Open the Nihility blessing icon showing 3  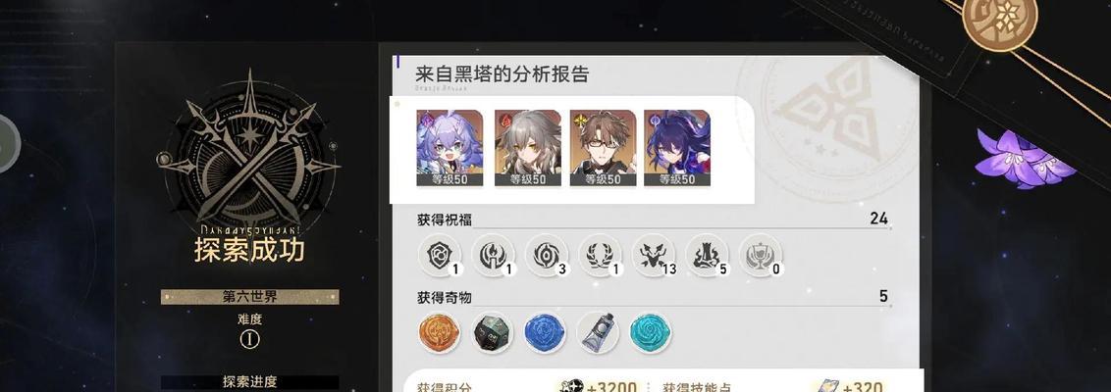click(x=547, y=256)
